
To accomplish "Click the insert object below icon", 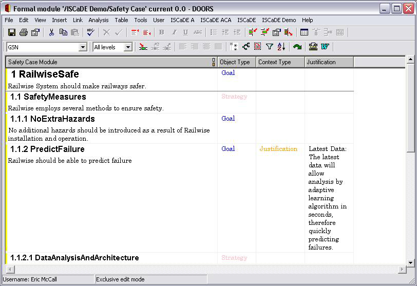I will tap(265, 32).
